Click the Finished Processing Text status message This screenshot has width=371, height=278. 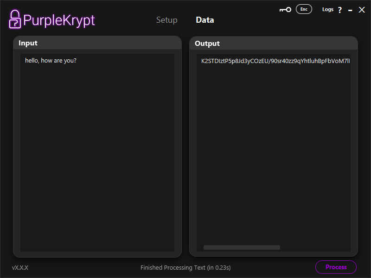point(185,267)
